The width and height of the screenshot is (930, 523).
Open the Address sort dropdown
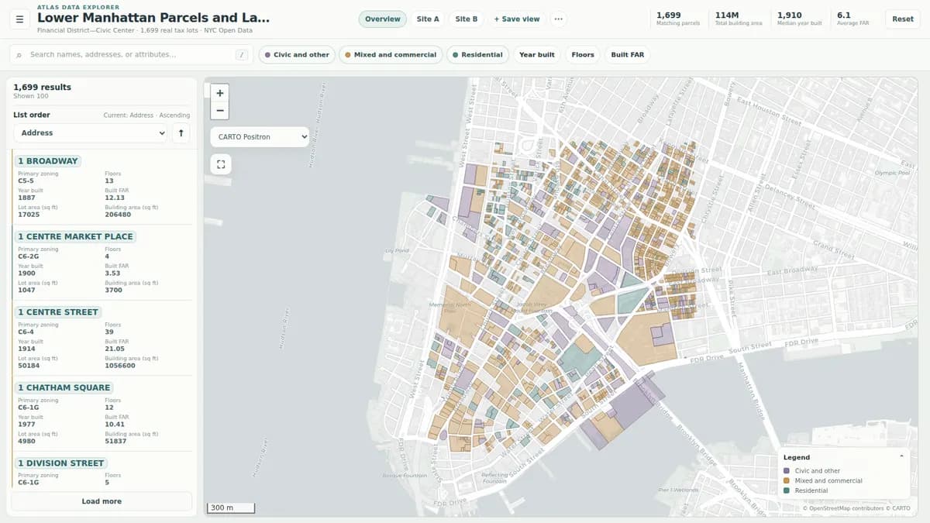pyautogui.click(x=91, y=133)
